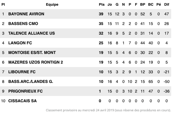Open the PRIGONRIEUX FC team entry
Viewport: 172px width, 115px height.
[x=25, y=91]
